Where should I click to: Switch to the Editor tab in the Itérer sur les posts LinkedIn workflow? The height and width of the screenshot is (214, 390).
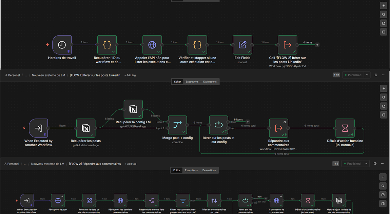178,82
